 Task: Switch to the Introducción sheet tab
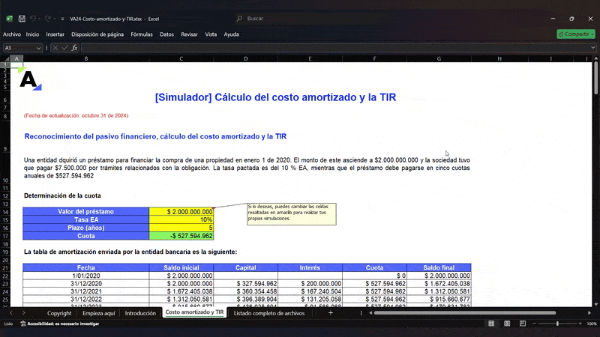pos(140,313)
